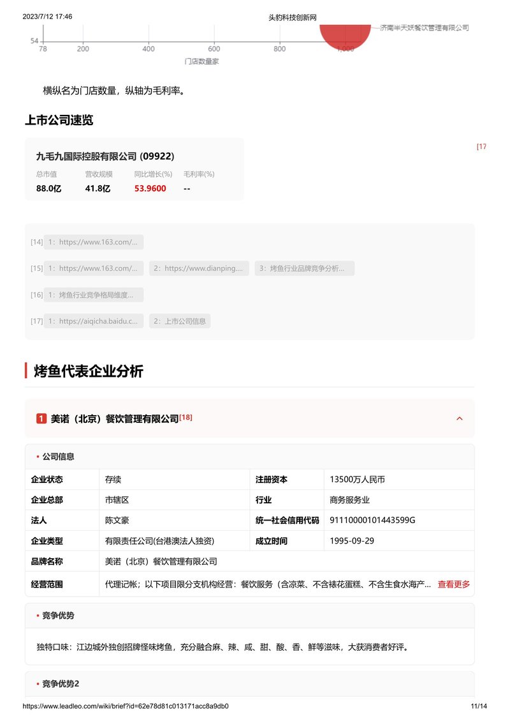Click the red dot icon beside 竞争优势2
The width and height of the screenshot is (510, 723).
tap(36, 683)
